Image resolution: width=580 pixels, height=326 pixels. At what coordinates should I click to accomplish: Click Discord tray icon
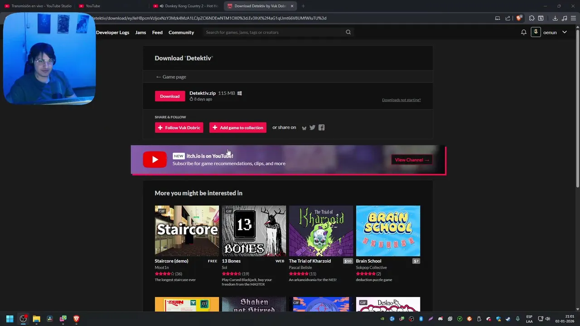click(x=440, y=319)
